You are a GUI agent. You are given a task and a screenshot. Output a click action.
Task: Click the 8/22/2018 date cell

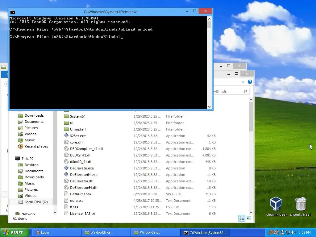[147, 194]
